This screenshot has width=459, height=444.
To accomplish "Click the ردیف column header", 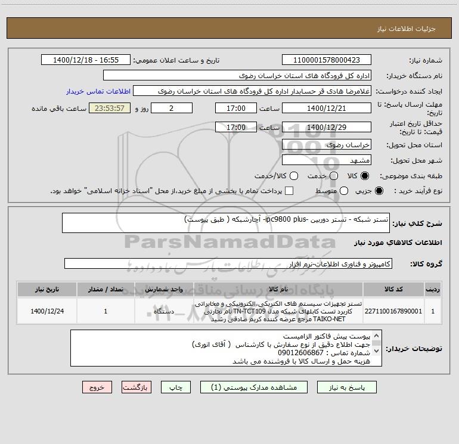I will pos(433,290).
